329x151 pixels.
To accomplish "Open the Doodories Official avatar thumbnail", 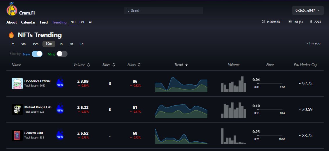I will tap(17, 83).
